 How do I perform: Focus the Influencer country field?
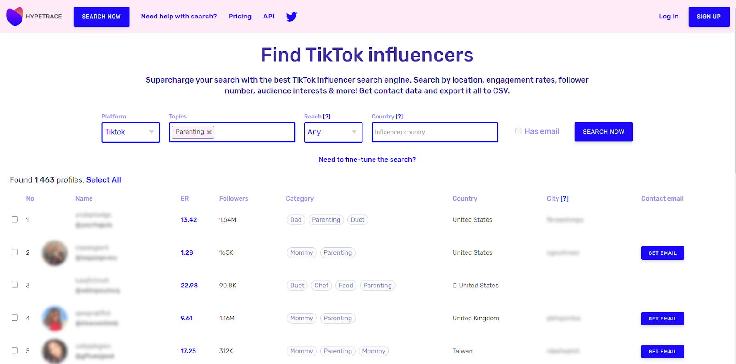(435, 132)
